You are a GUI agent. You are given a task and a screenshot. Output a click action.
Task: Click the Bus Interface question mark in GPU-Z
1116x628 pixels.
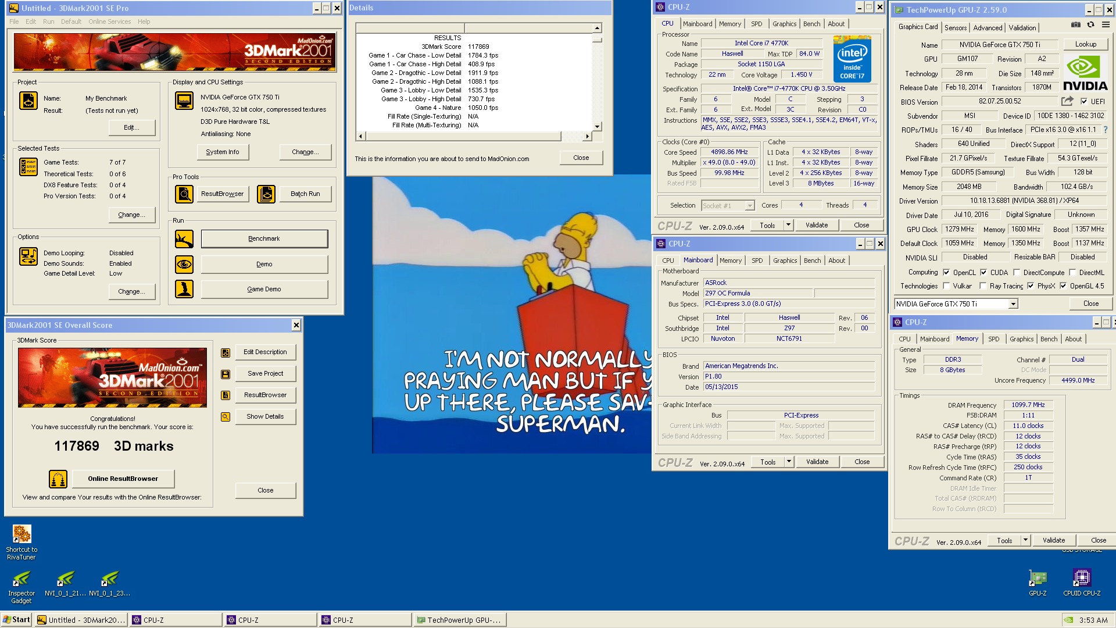[x=1106, y=130]
